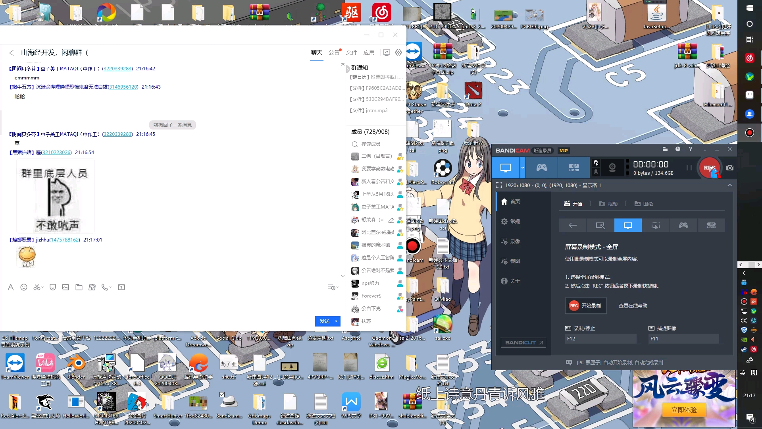Select rectangle area recording mode button
The image size is (762, 429).
600,225
